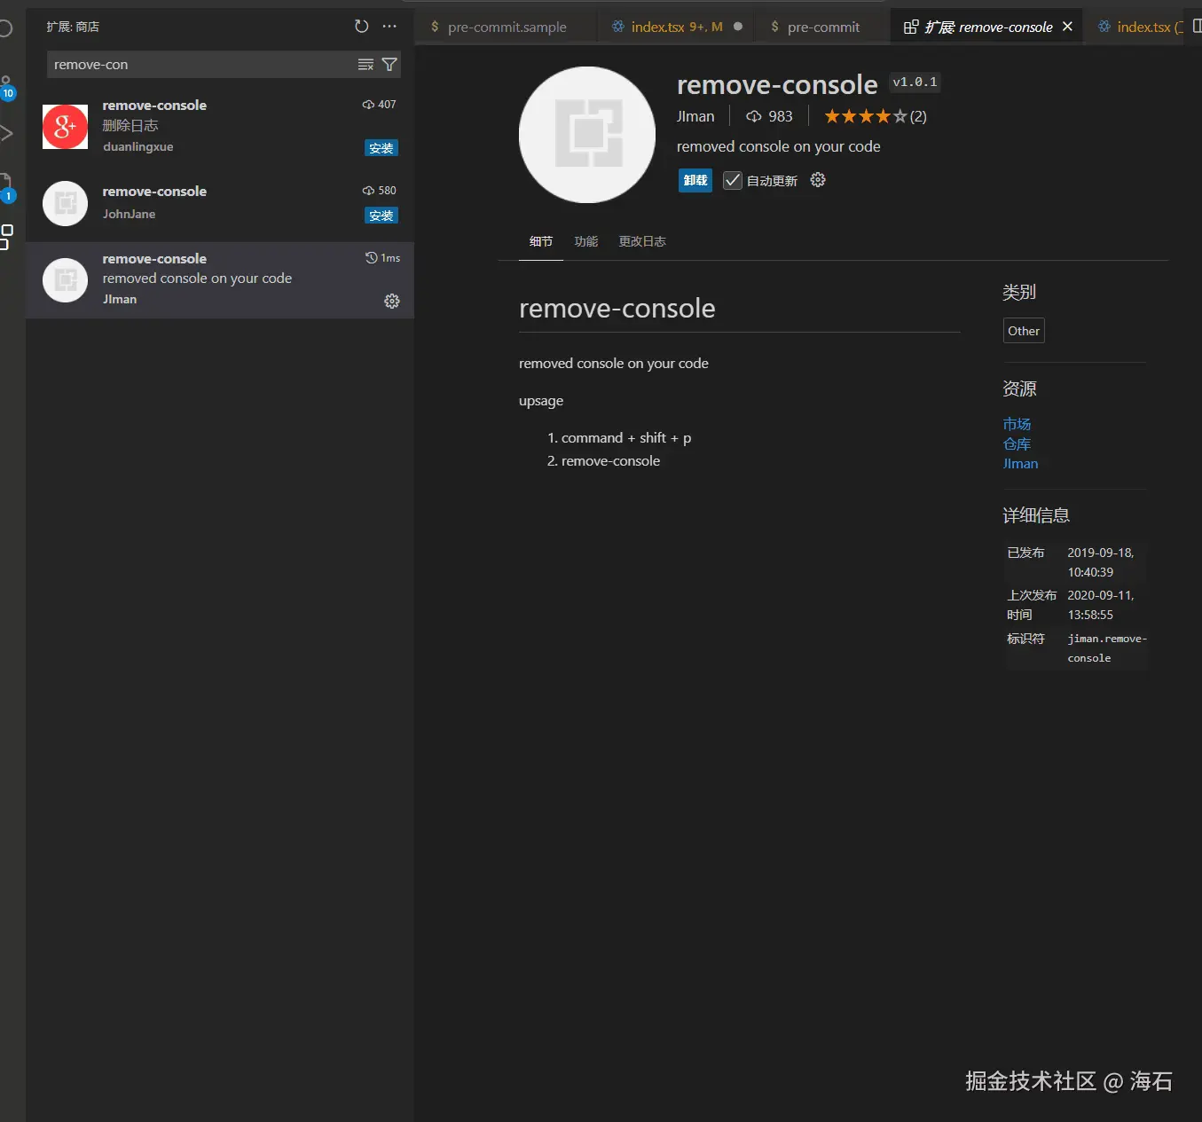Open JIman publisher link in header
The image size is (1202, 1122).
point(695,116)
